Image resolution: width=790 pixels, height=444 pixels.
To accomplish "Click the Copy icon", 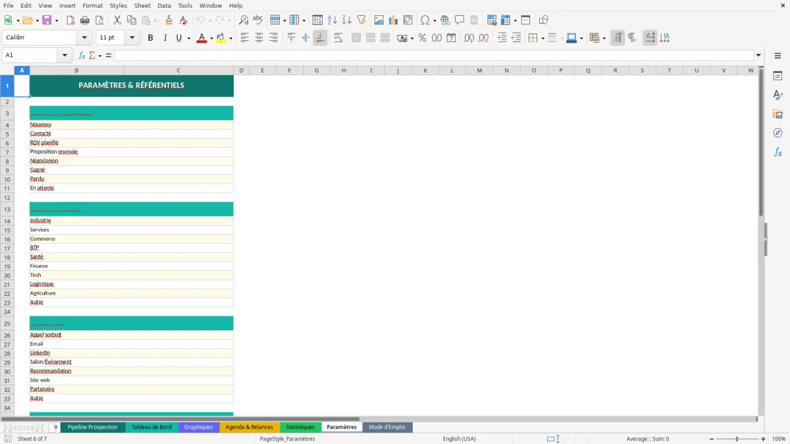I will point(132,20).
